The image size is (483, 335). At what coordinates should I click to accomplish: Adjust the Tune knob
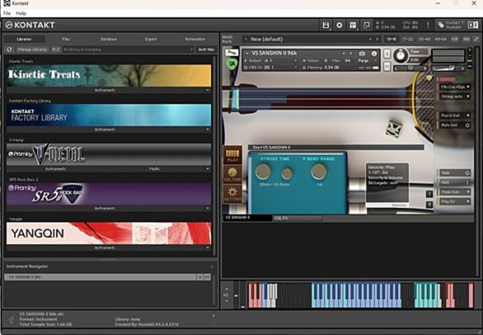400,56
